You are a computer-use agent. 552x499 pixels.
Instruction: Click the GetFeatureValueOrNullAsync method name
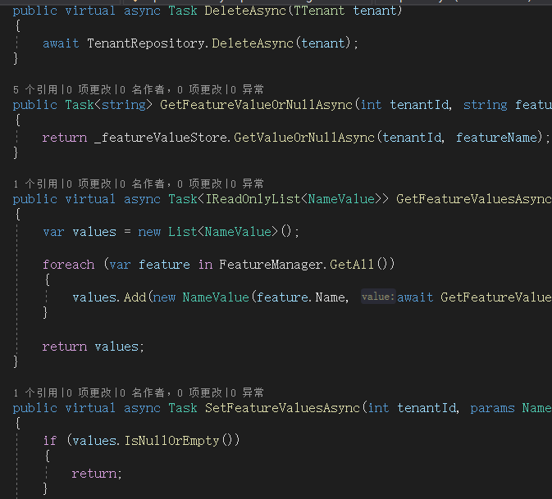point(256,105)
